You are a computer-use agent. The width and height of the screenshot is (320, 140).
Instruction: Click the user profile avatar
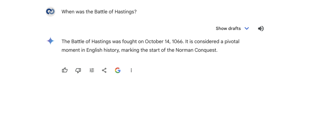coord(50,12)
